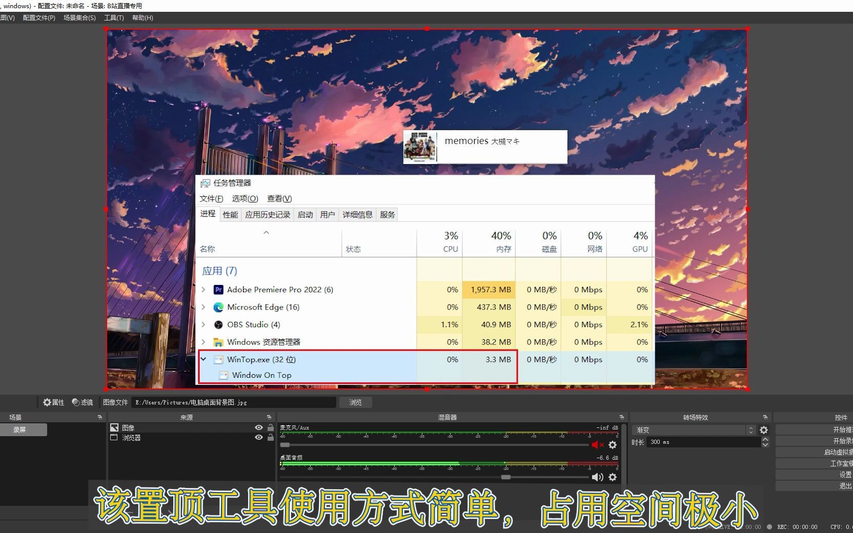Click the 图像 source type icon
Image resolution: width=853 pixels, height=533 pixels.
coord(114,427)
